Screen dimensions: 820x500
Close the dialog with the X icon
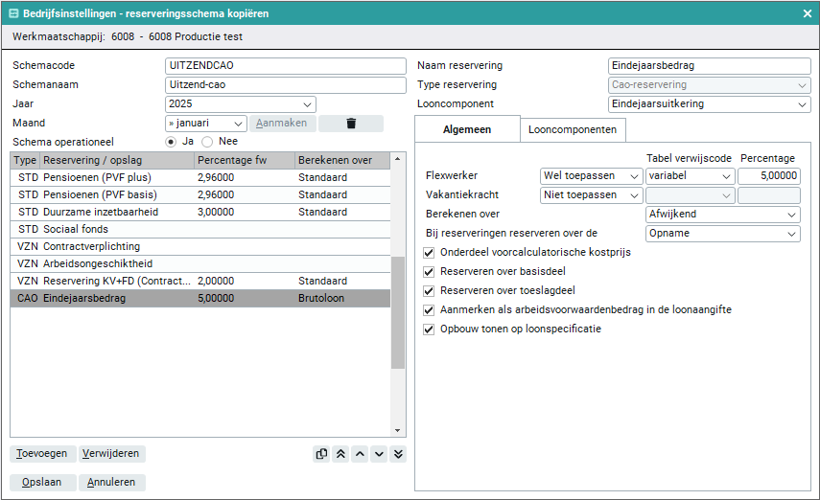(807, 13)
